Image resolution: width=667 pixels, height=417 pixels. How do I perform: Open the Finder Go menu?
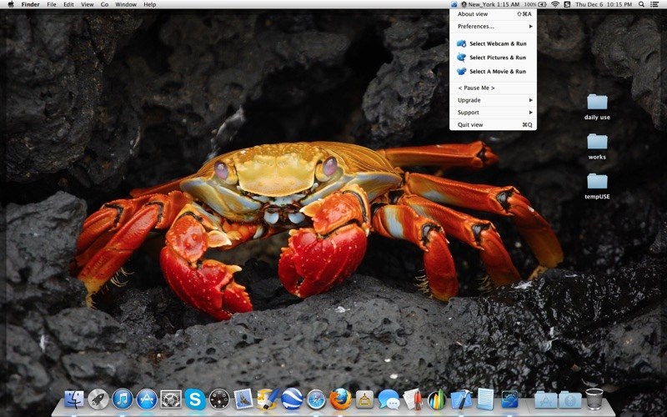coord(104,4)
